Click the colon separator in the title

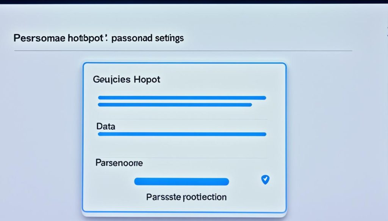107,39
